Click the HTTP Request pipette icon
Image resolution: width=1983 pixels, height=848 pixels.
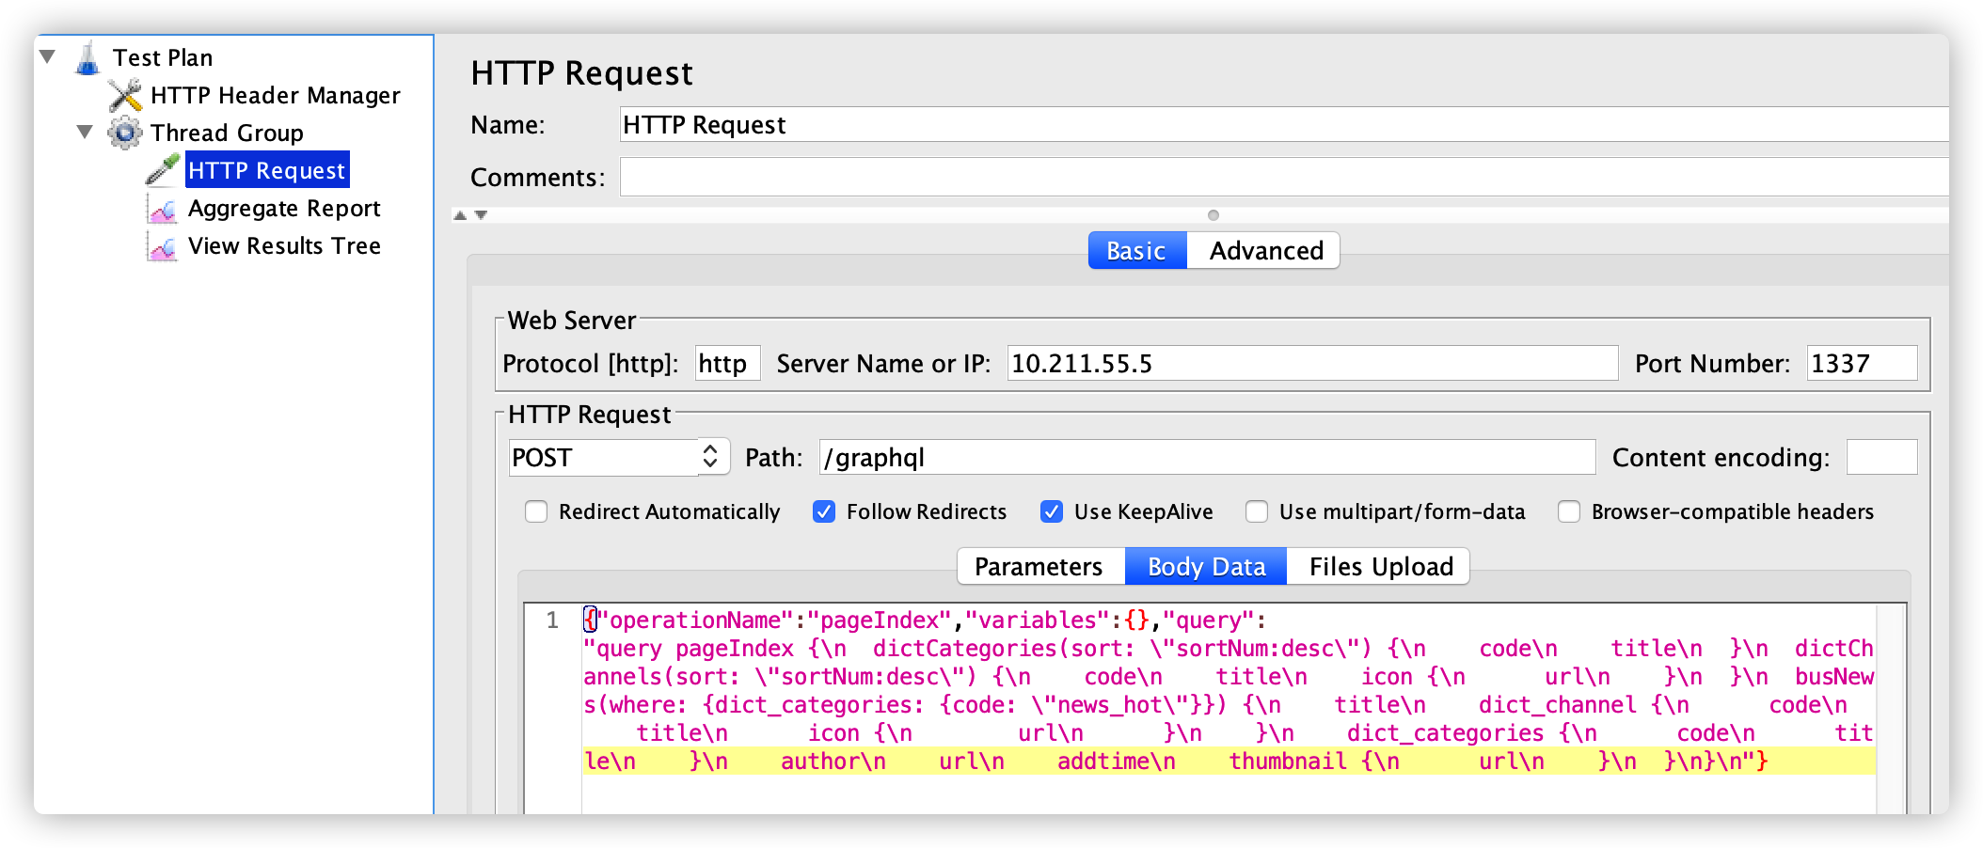point(163,170)
